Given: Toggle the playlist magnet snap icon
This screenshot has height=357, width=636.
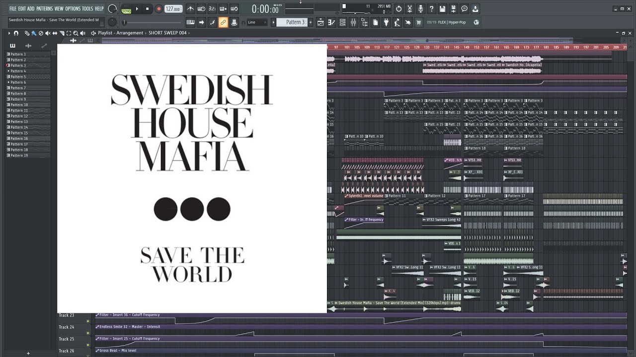Looking at the screenshot, I should [x=16, y=33].
